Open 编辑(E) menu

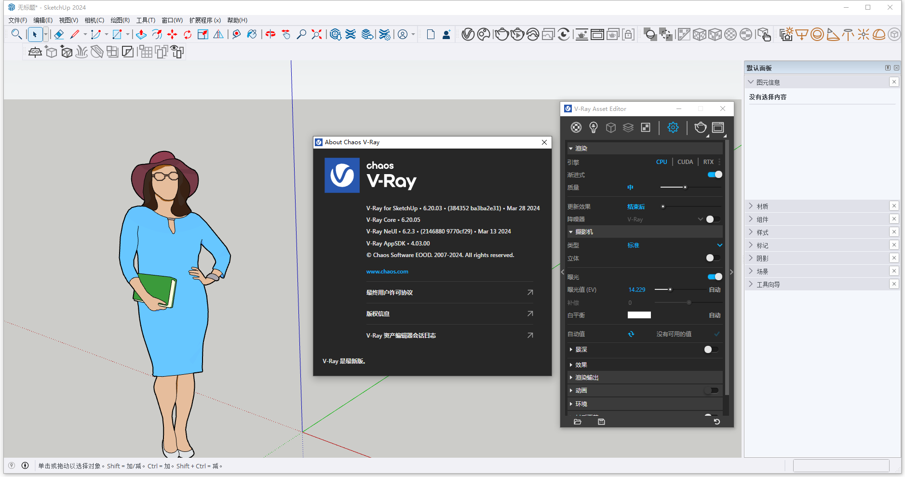(x=43, y=20)
